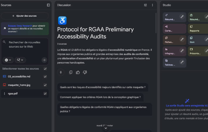Open the search mode dropdown next to globe
Image resolution: width=208 pixels, height=132 pixels.
pyautogui.click(x=20, y=60)
